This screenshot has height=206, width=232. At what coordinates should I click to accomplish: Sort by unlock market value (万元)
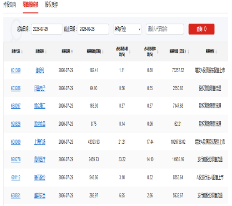(188, 52)
